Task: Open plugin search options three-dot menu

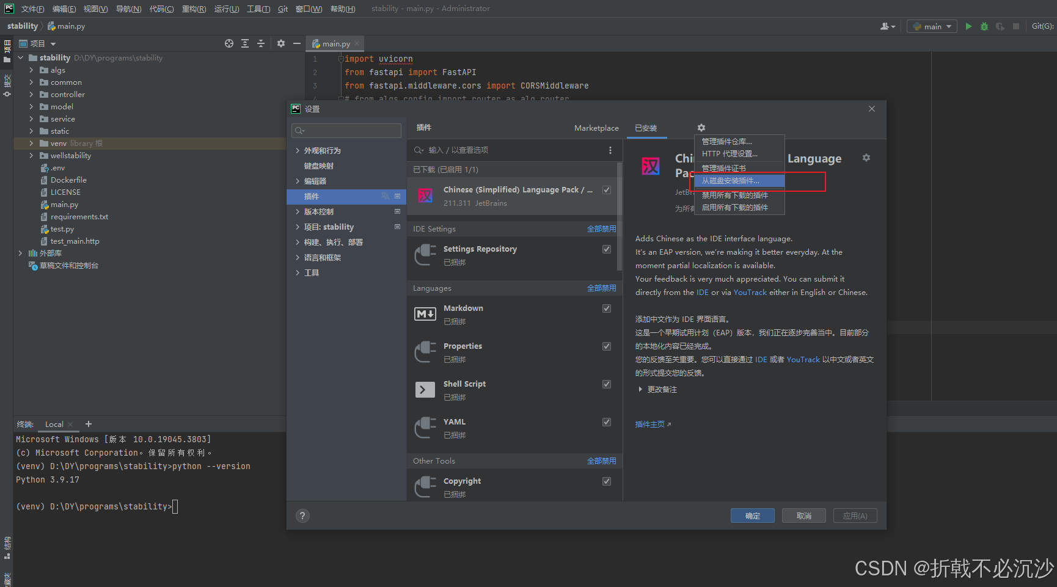Action: point(610,150)
